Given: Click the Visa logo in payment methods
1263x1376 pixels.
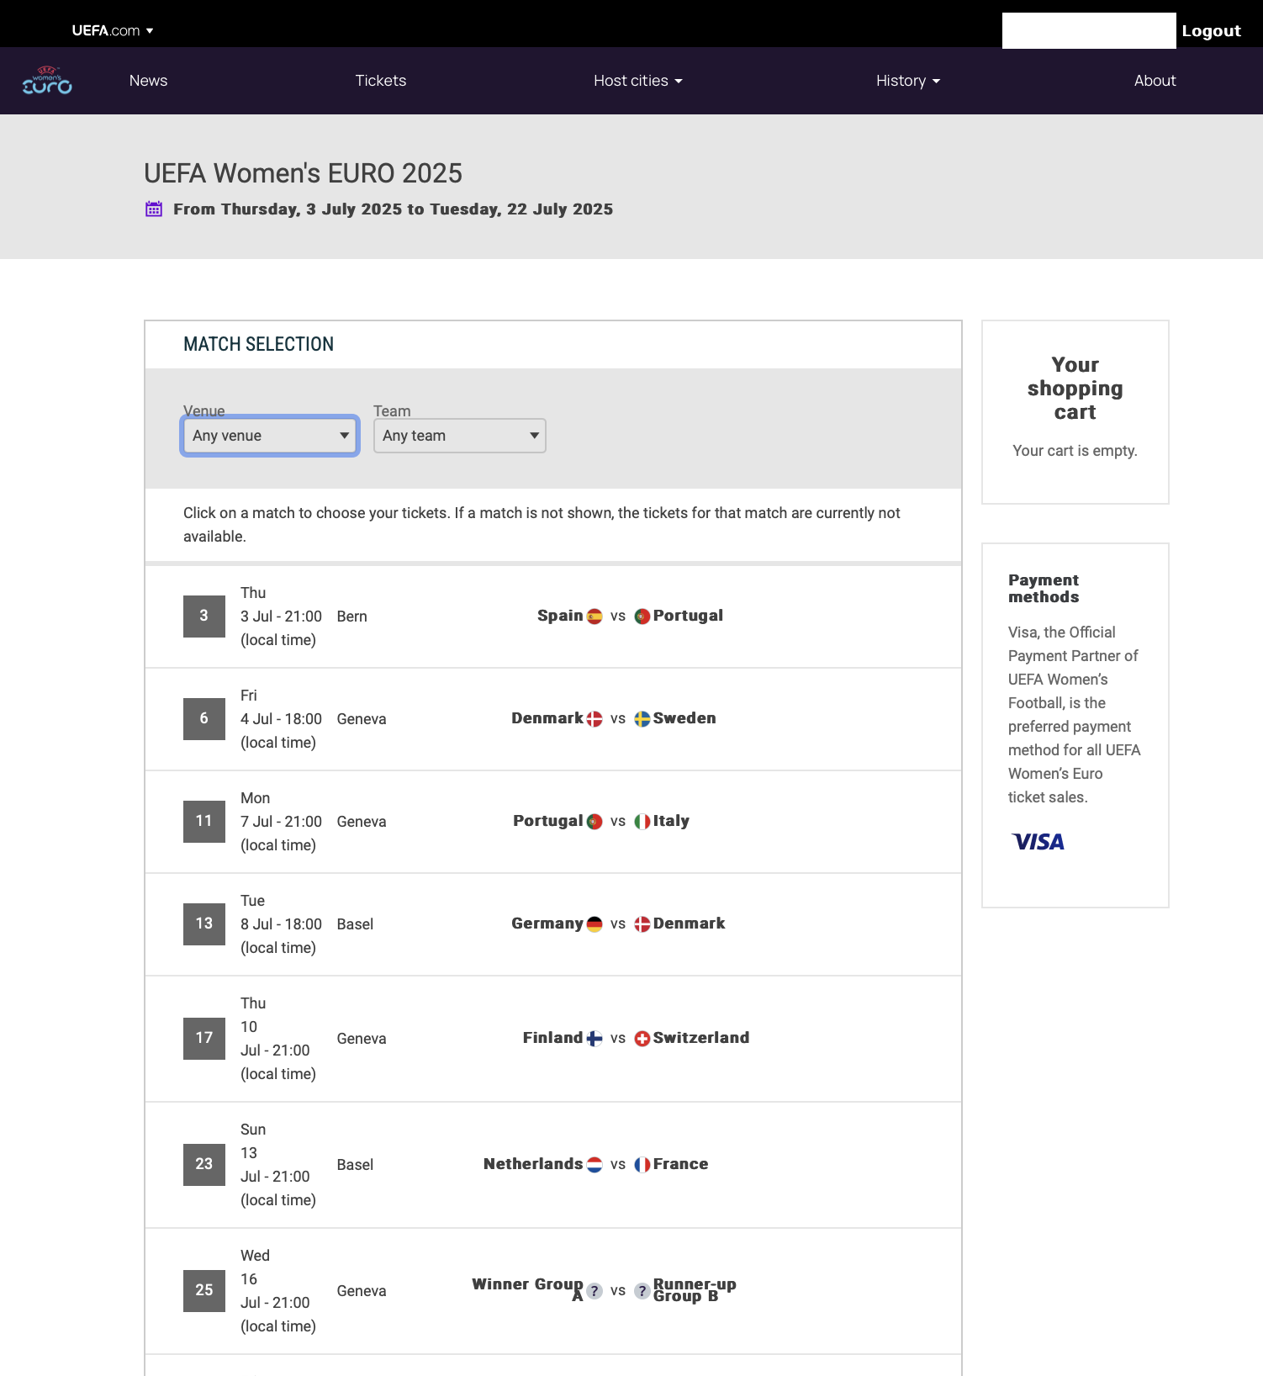Looking at the screenshot, I should point(1038,842).
